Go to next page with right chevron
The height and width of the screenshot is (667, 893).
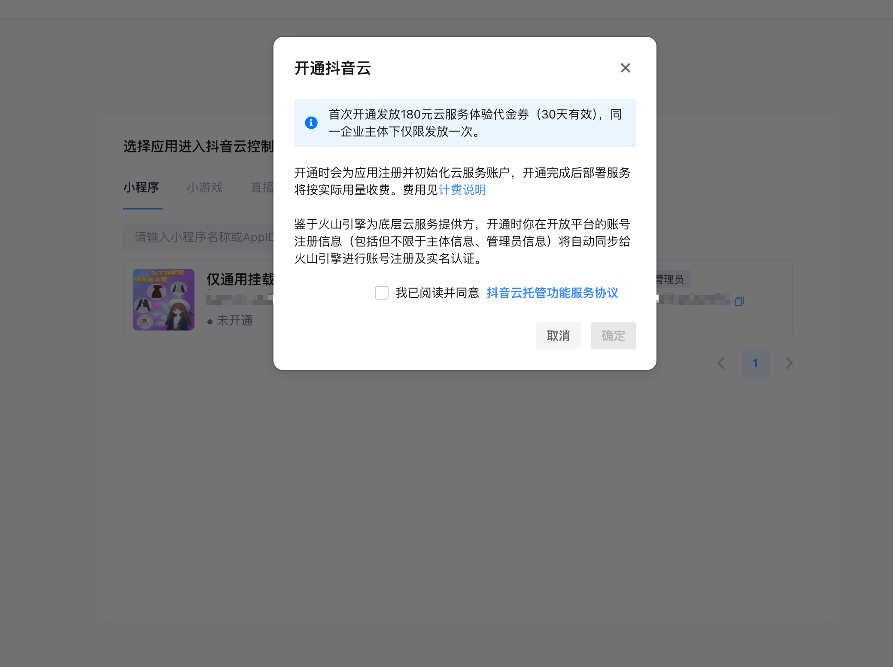[x=789, y=363]
